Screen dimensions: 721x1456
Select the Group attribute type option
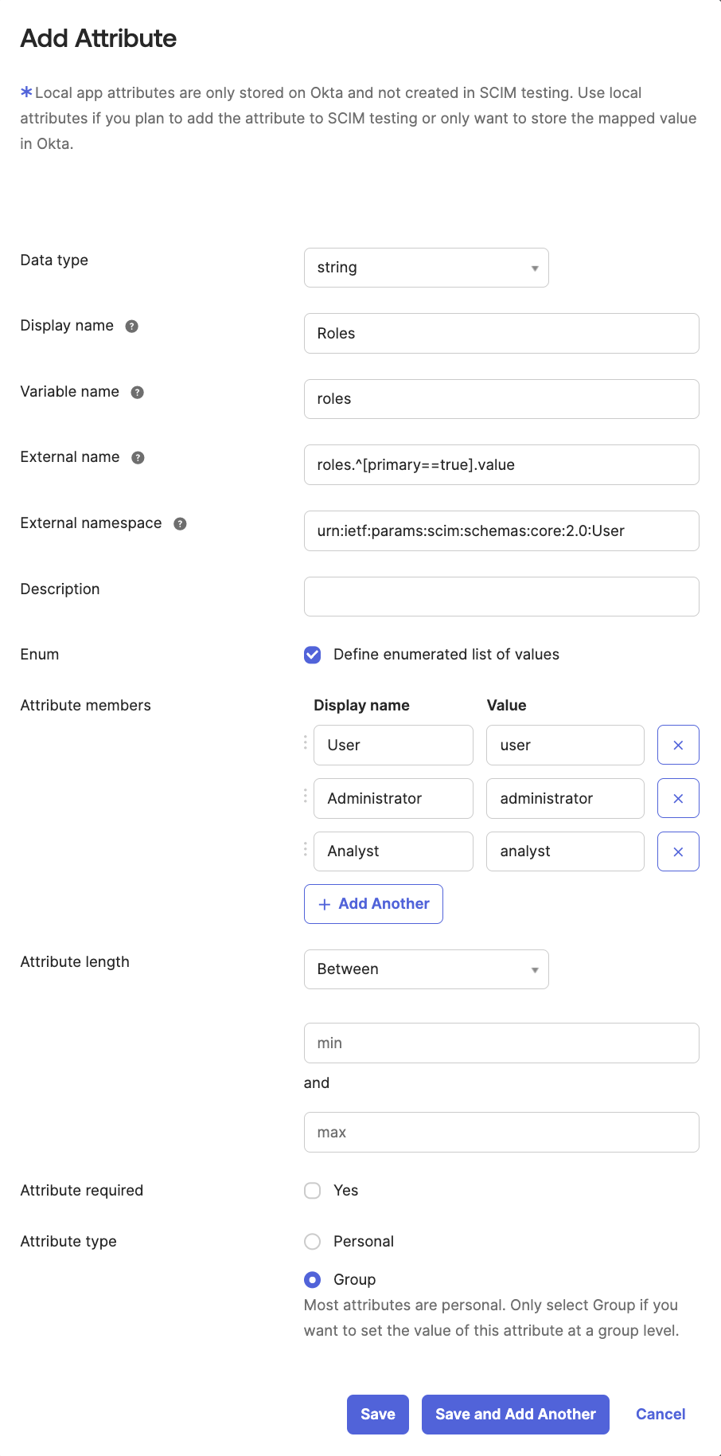[312, 1279]
